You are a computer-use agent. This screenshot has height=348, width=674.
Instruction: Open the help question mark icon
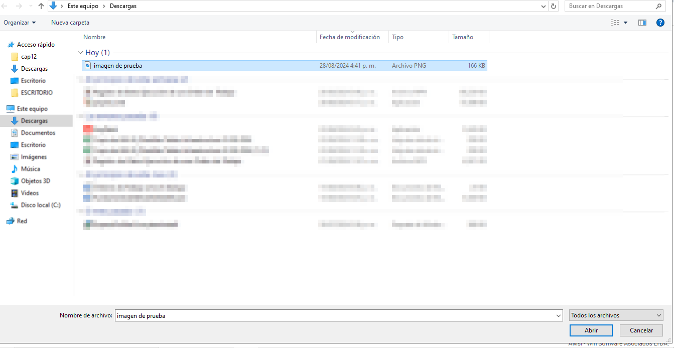click(x=660, y=23)
